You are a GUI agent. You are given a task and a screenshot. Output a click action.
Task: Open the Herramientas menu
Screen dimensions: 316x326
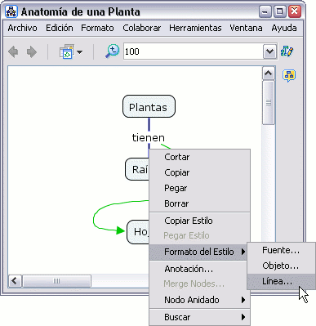coord(195,28)
